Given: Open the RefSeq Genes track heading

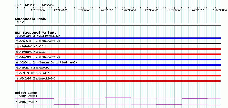Looking at the screenshot, I should point(26,93).
